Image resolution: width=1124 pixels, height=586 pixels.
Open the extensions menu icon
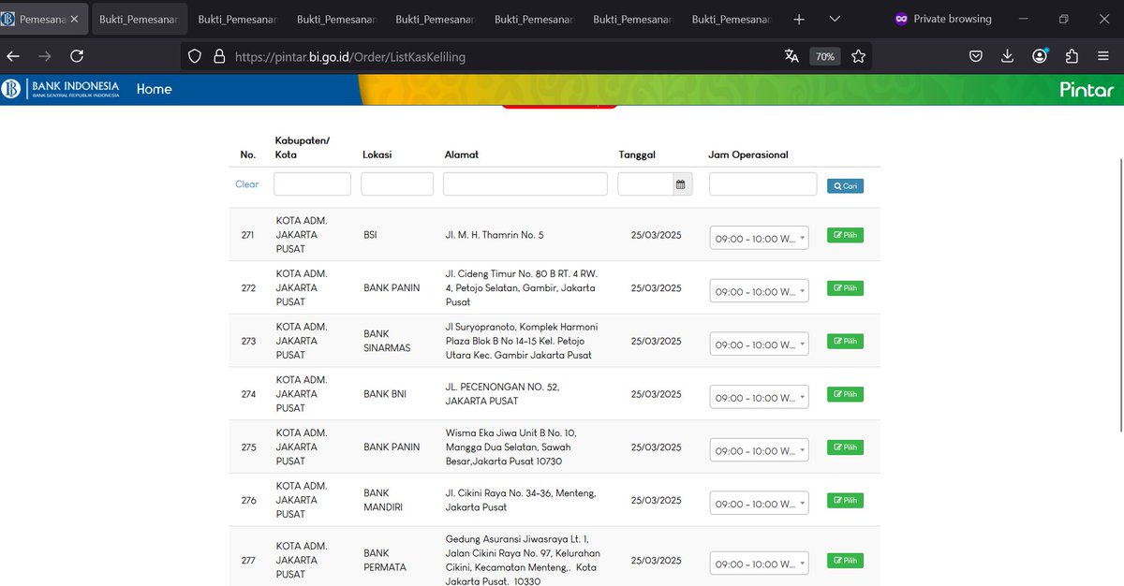(x=1072, y=56)
